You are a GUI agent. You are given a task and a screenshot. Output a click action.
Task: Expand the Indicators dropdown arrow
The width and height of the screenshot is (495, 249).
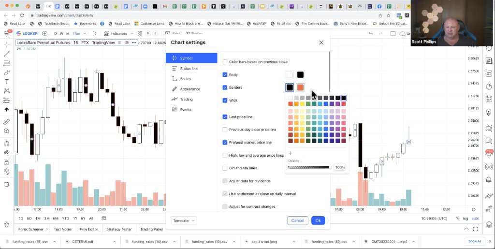click(x=132, y=33)
